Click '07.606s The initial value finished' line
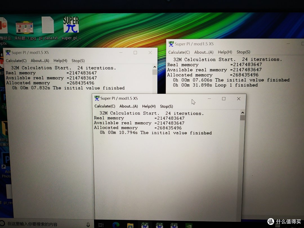This screenshot has height=228, width=304. [231, 80]
